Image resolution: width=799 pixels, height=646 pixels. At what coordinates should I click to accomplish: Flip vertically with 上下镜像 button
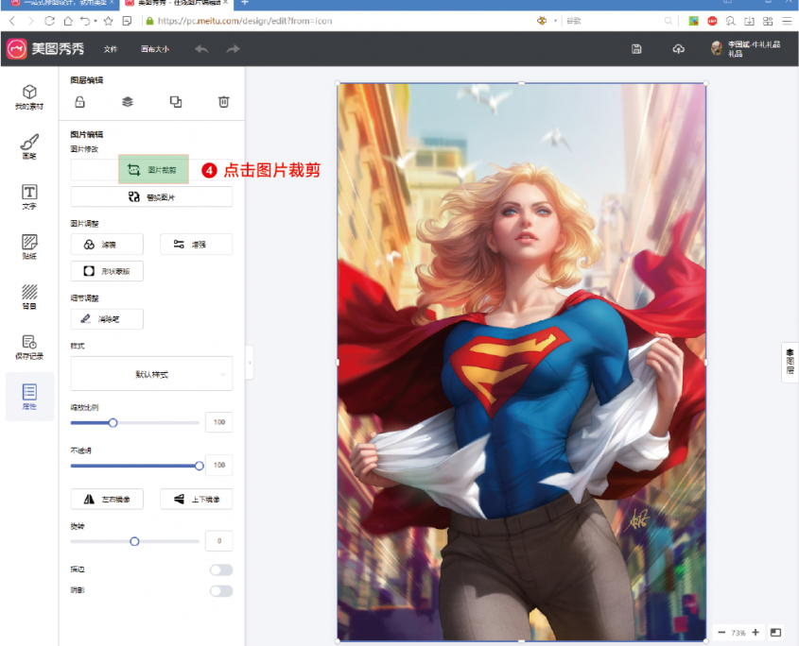196,499
